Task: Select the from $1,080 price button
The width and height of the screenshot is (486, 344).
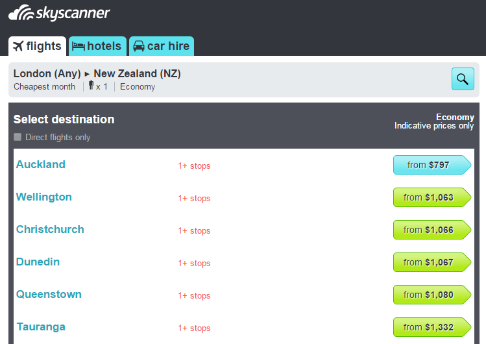Action: [x=432, y=295]
